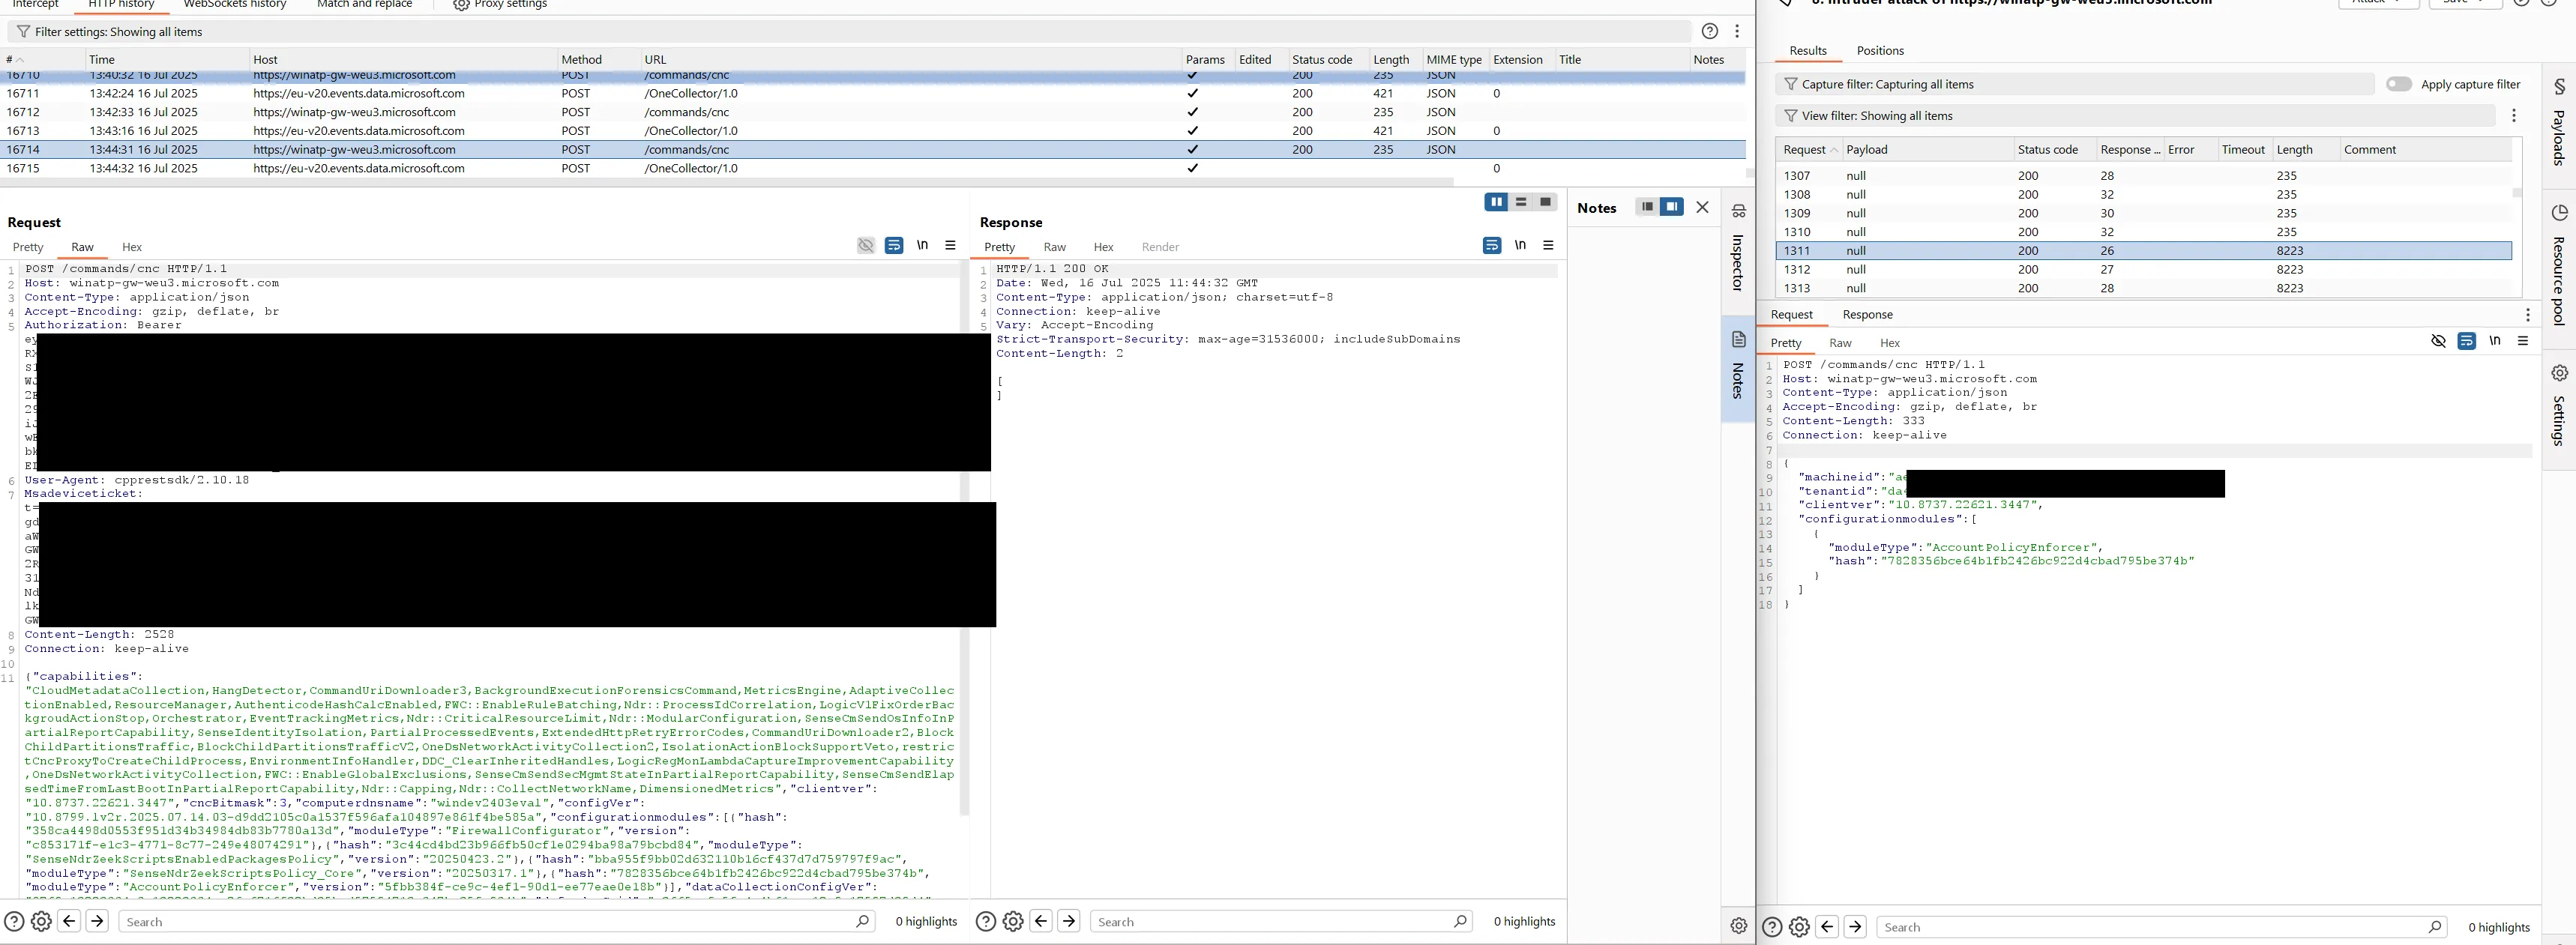Switch to horizontal stacked layout
The image size is (2576, 945).
pos(1521,202)
